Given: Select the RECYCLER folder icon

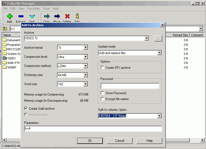Looking at the screenshot, I should click(x=5, y=49).
